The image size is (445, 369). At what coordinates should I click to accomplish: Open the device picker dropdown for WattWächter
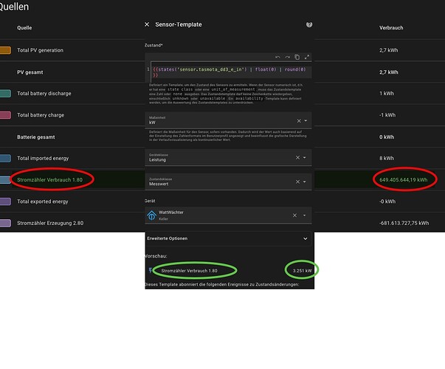coord(305,215)
